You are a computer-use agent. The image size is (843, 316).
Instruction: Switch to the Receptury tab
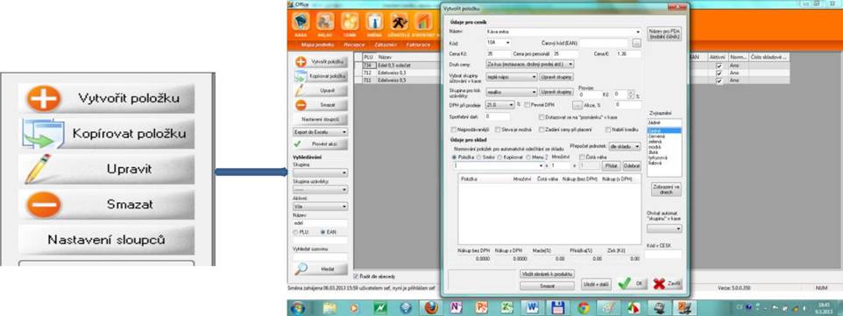(x=355, y=45)
